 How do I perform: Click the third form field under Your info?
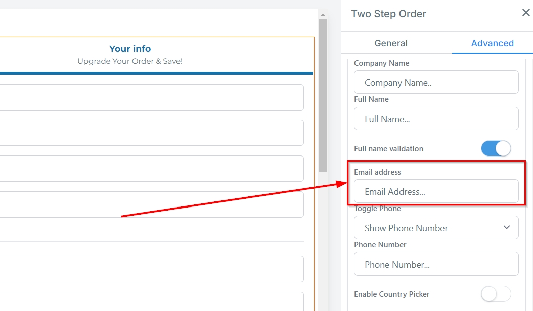click(152, 169)
